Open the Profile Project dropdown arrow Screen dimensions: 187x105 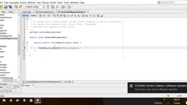click(x=72, y=7)
